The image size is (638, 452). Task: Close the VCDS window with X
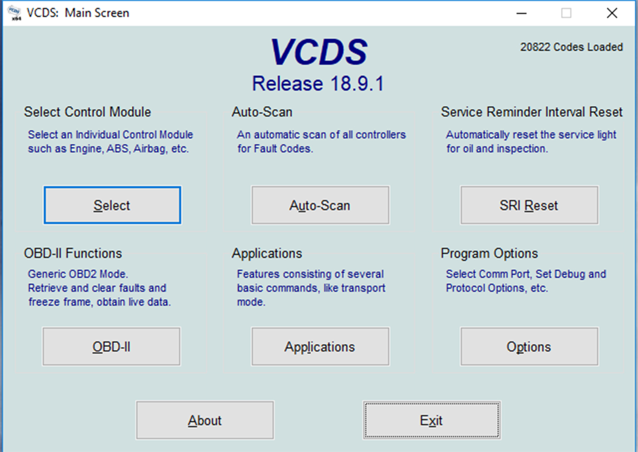(612, 13)
